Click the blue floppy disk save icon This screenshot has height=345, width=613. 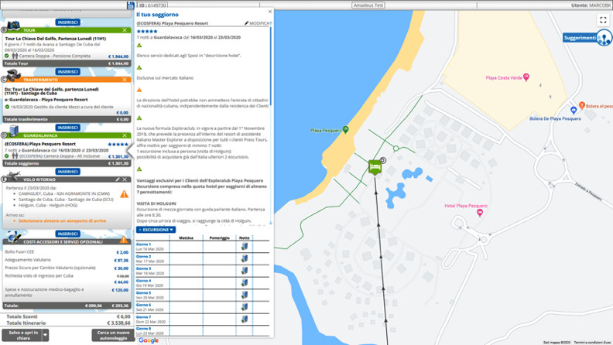131,5
